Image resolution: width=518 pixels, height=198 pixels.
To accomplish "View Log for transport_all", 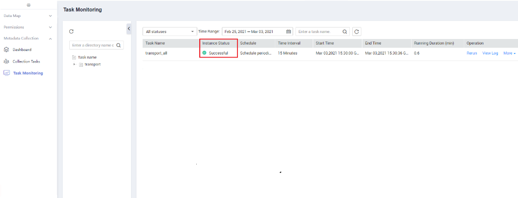I will click(490, 53).
